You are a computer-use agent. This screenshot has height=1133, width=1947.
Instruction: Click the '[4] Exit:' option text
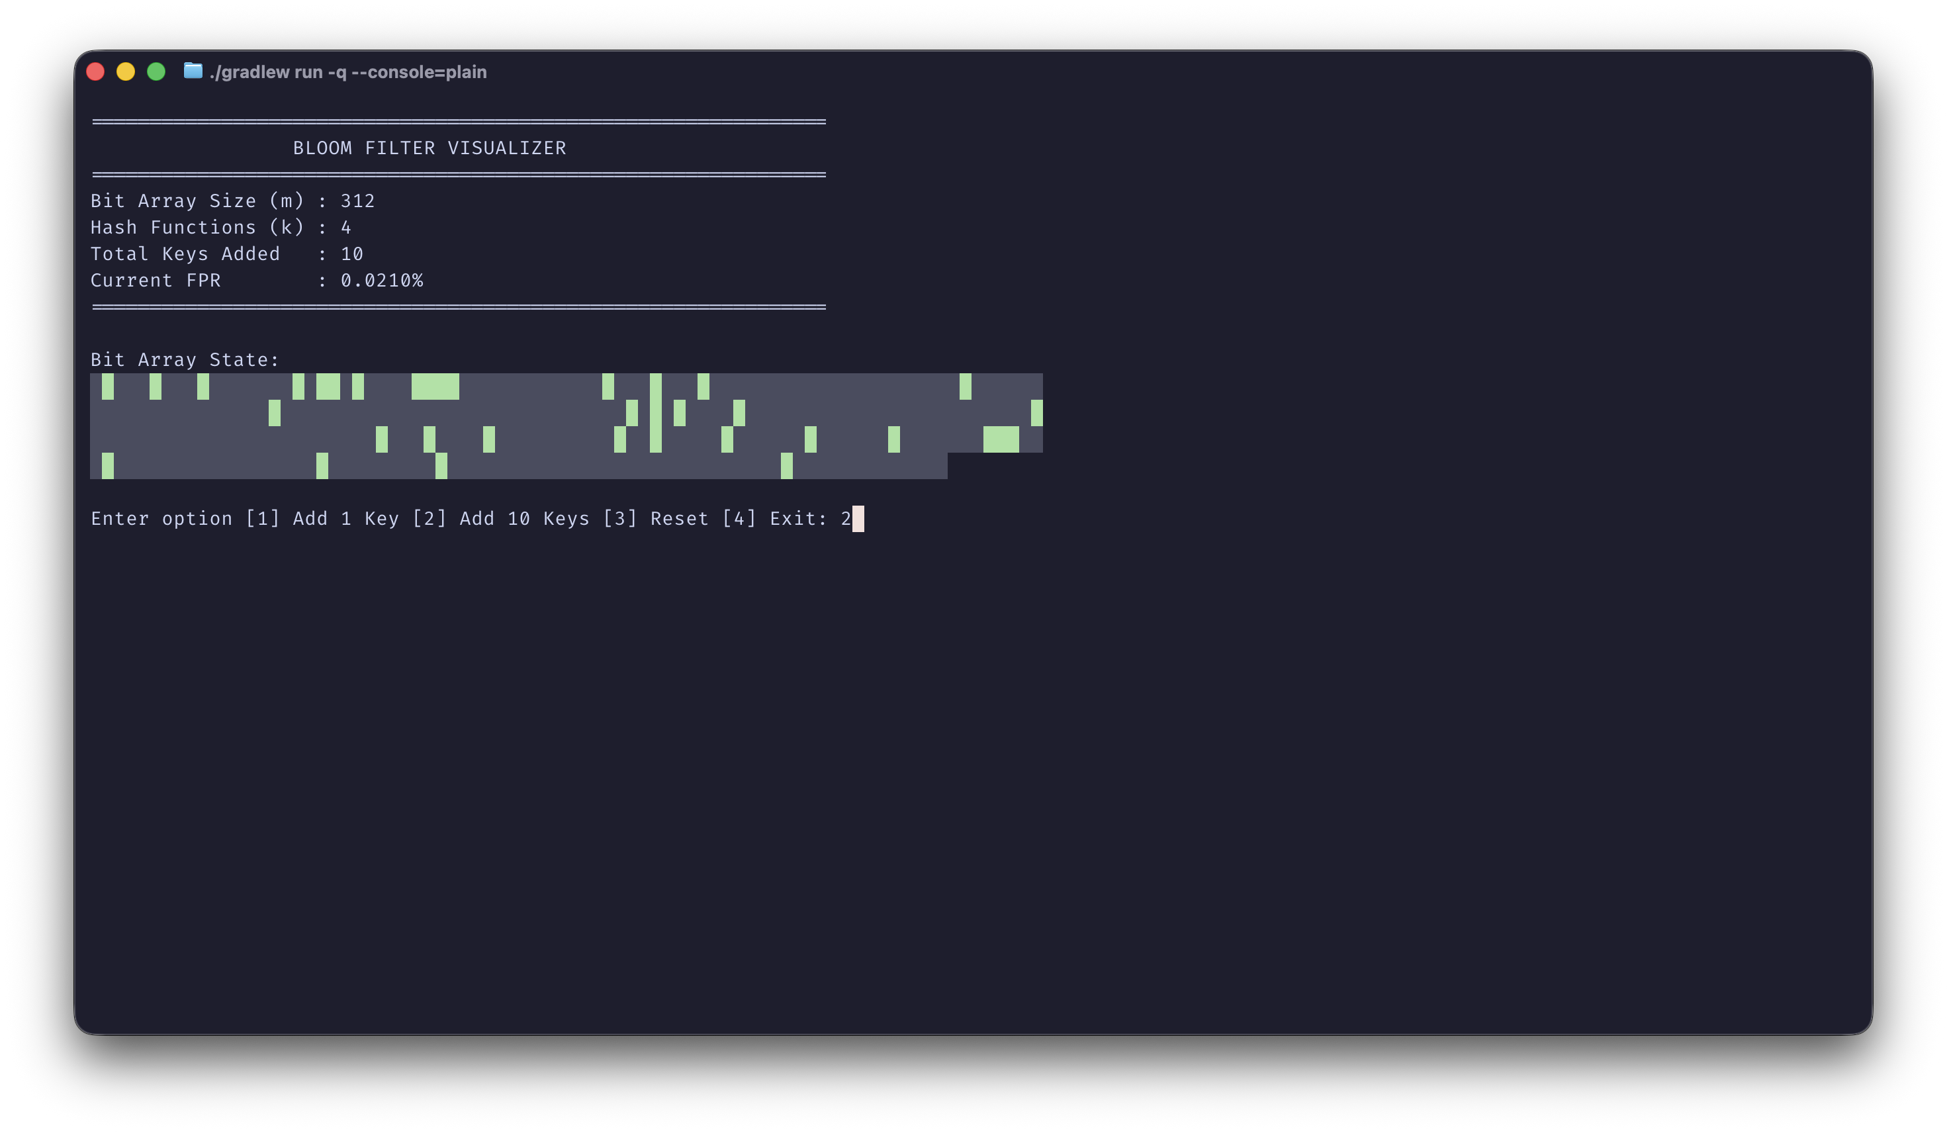coord(775,519)
